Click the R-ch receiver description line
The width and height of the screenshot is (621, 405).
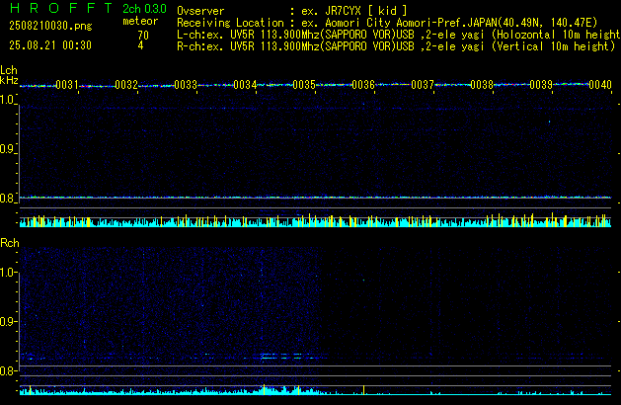(x=396, y=46)
